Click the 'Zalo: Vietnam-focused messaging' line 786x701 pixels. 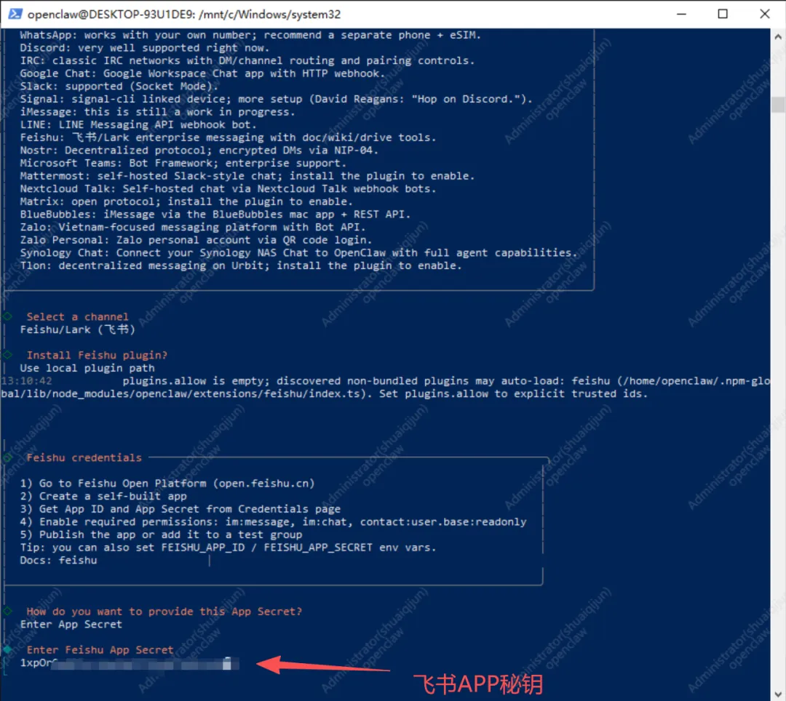(192, 228)
